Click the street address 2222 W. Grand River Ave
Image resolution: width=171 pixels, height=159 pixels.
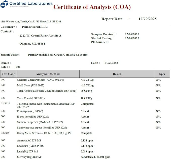[40, 36]
